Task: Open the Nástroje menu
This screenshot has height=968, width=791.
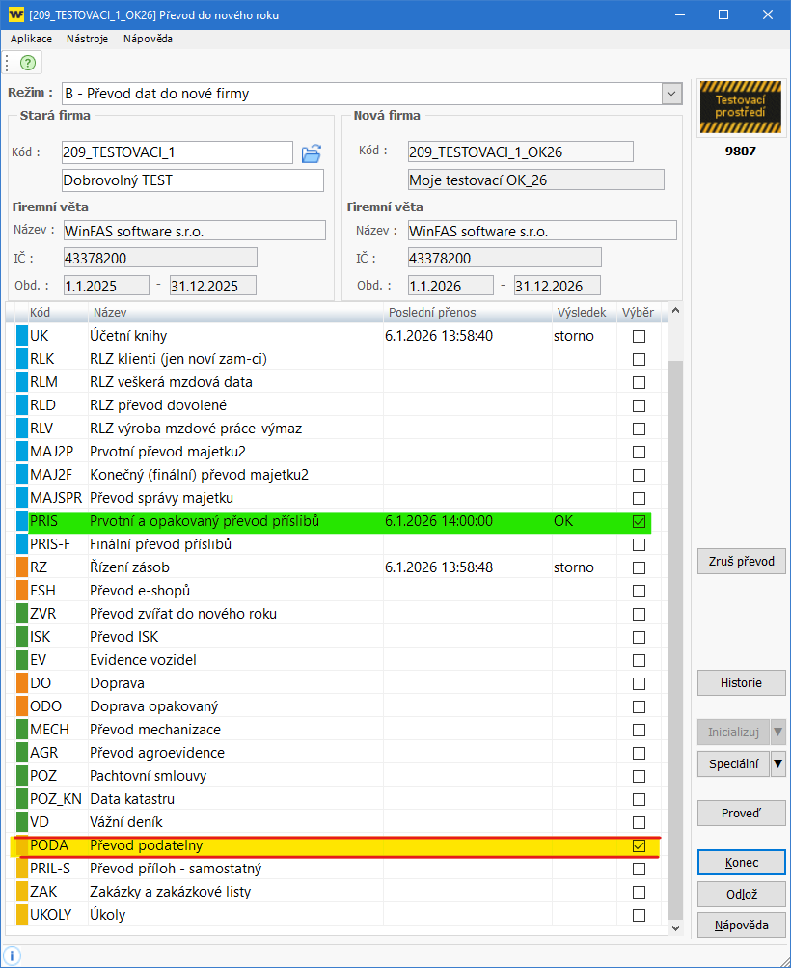Action: coord(87,39)
